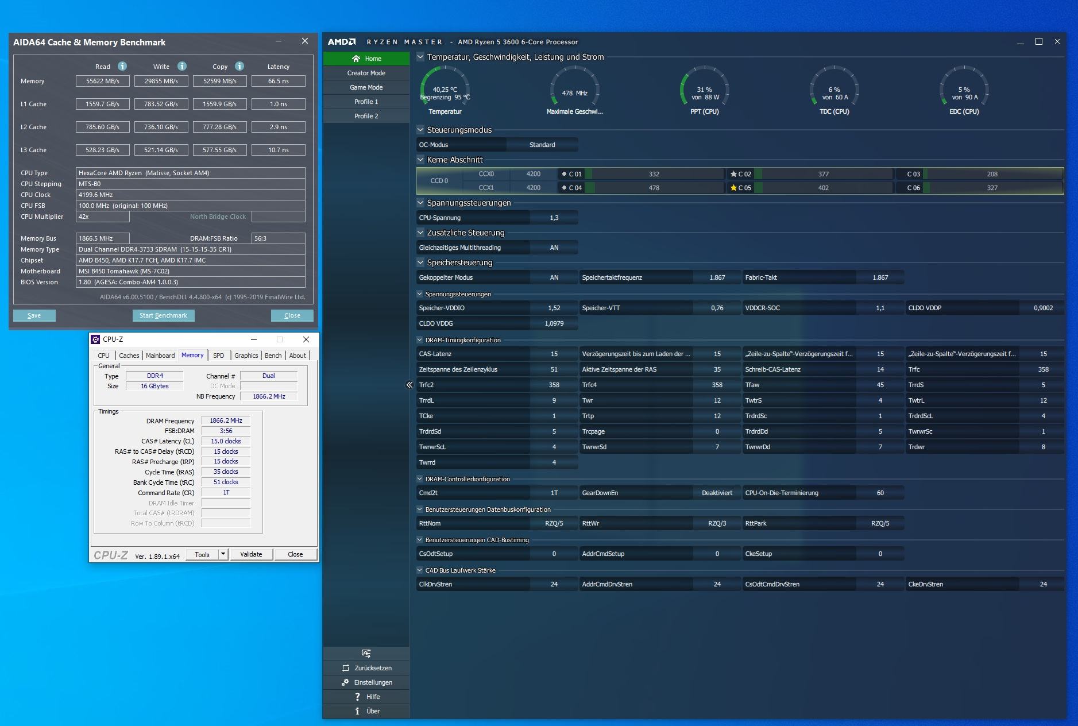Collapse Spannungssteuerungen section above CPU-Spannung
Viewport: 1078px width, 726px height.
420,203
